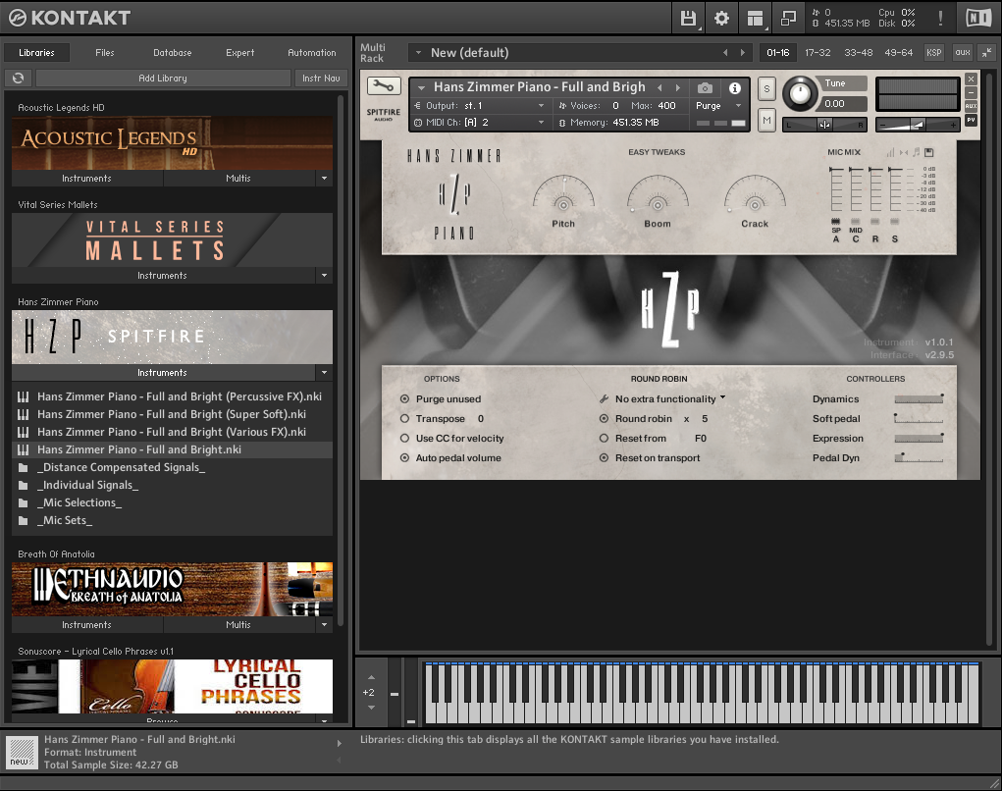Open Hans Zimmer Piano Super Soft nki

(x=172, y=414)
